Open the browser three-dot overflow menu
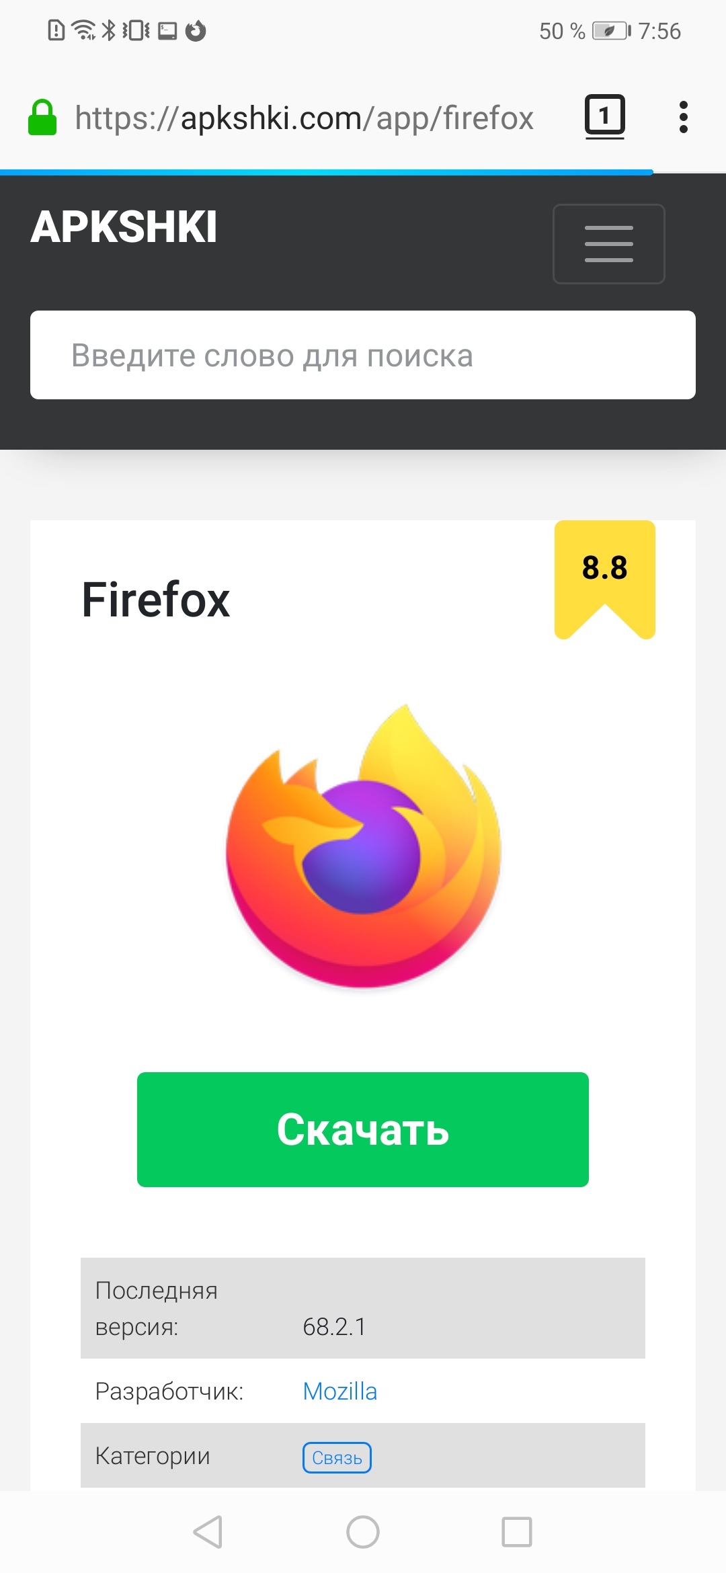 point(684,117)
